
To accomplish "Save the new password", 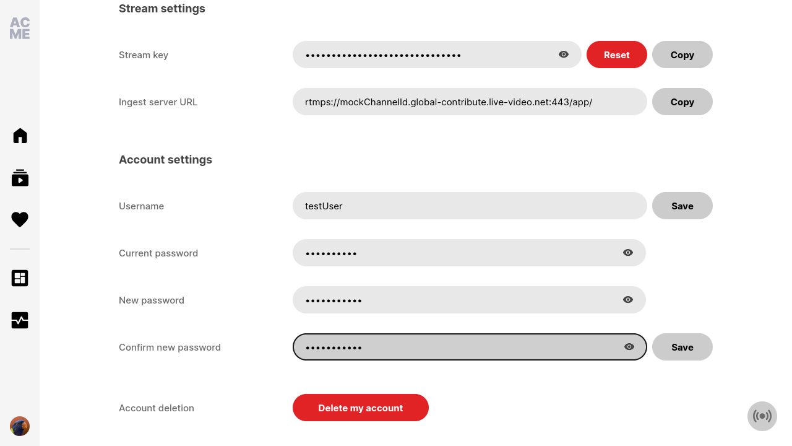I will (682, 347).
